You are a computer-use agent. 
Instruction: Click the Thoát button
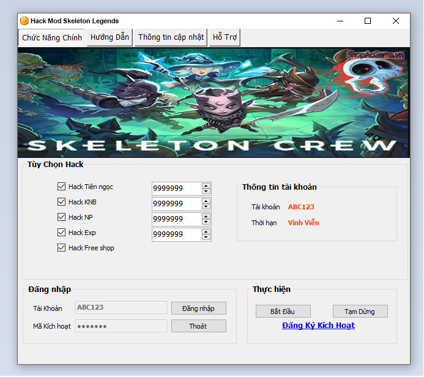pyautogui.click(x=198, y=326)
